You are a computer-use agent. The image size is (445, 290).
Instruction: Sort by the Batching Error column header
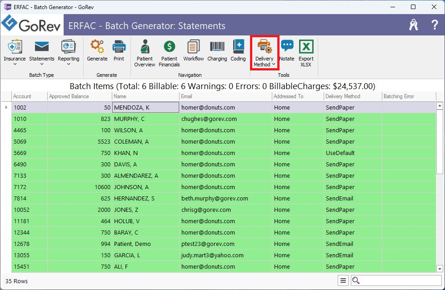409,96
